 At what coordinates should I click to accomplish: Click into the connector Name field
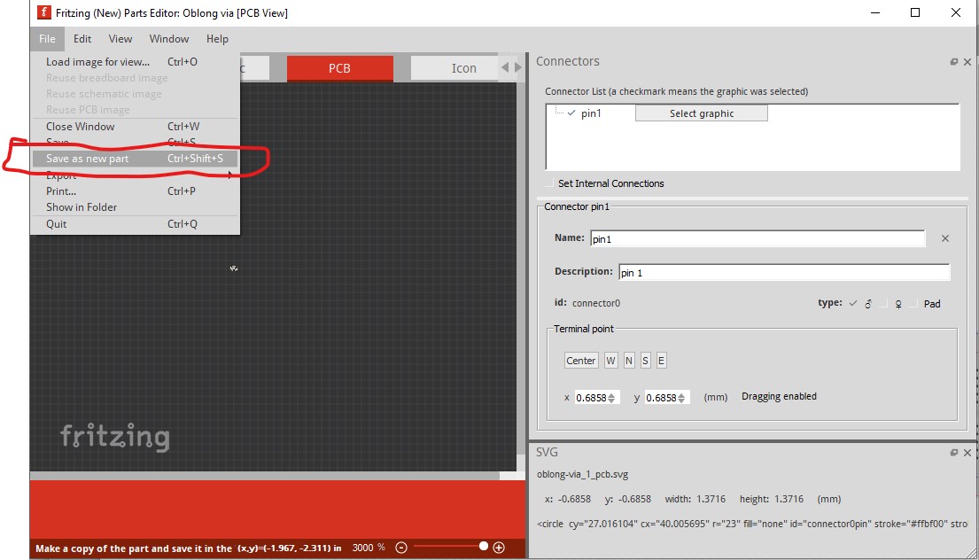click(x=758, y=238)
